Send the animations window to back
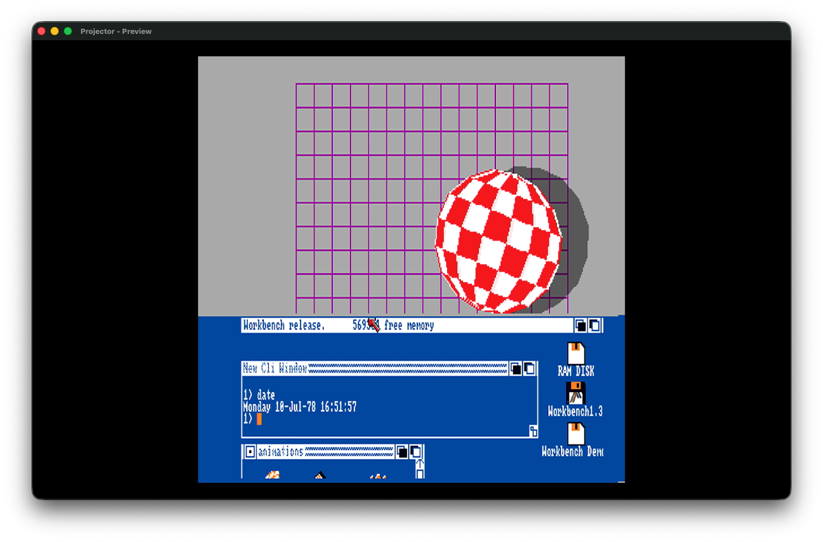Image resolution: width=823 pixels, height=542 pixels. [x=402, y=452]
